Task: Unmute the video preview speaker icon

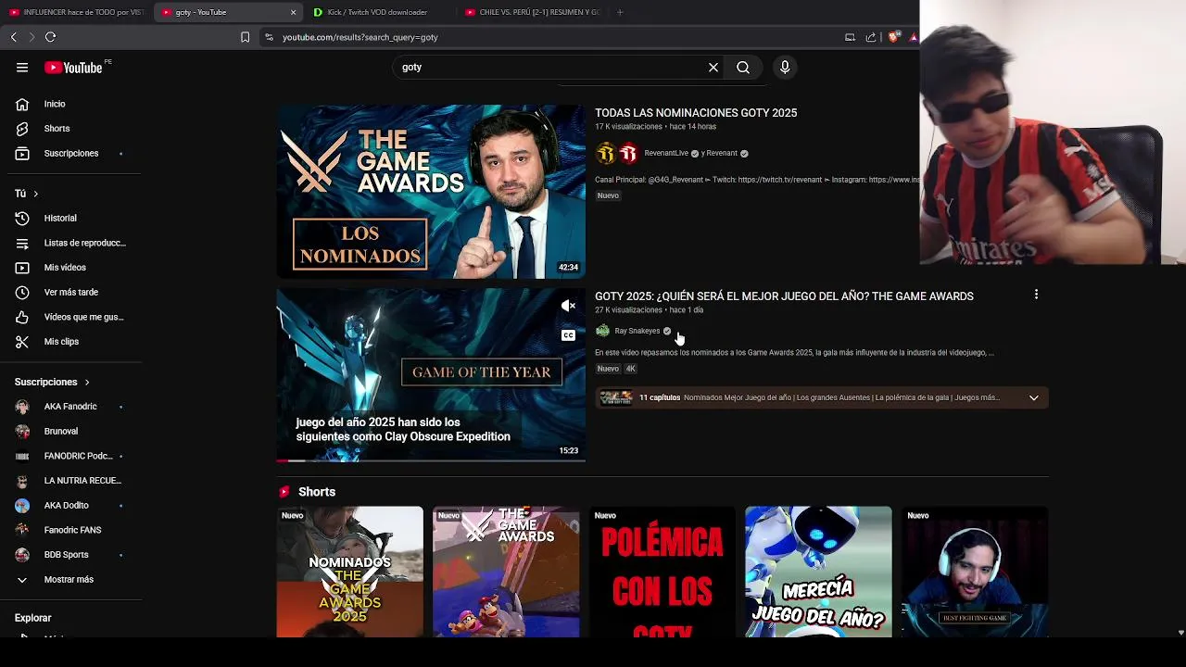Action: click(x=568, y=306)
